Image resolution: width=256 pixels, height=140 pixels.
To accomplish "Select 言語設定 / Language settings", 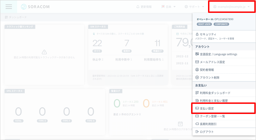I will (x=224, y=54).
